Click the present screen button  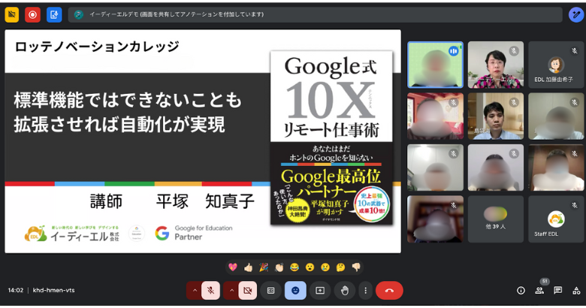click(x=320, y=291)
